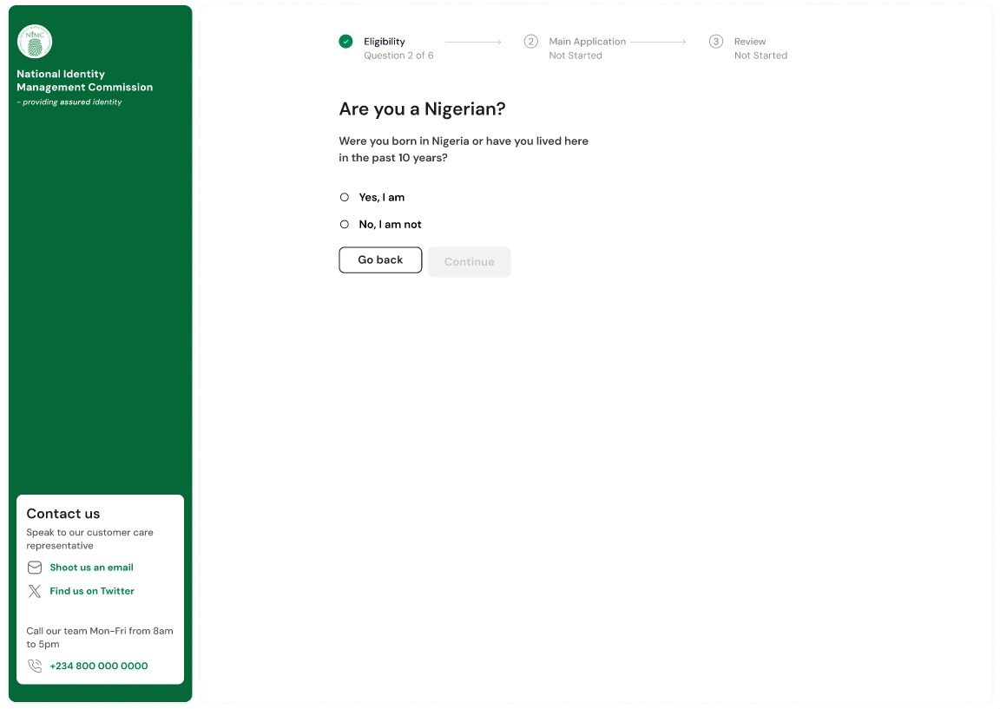Click the step 2 circle icon
Image resolution: width=1000 pixels, height=709 pixels.
pyautogui.click(x=530, y=42)
